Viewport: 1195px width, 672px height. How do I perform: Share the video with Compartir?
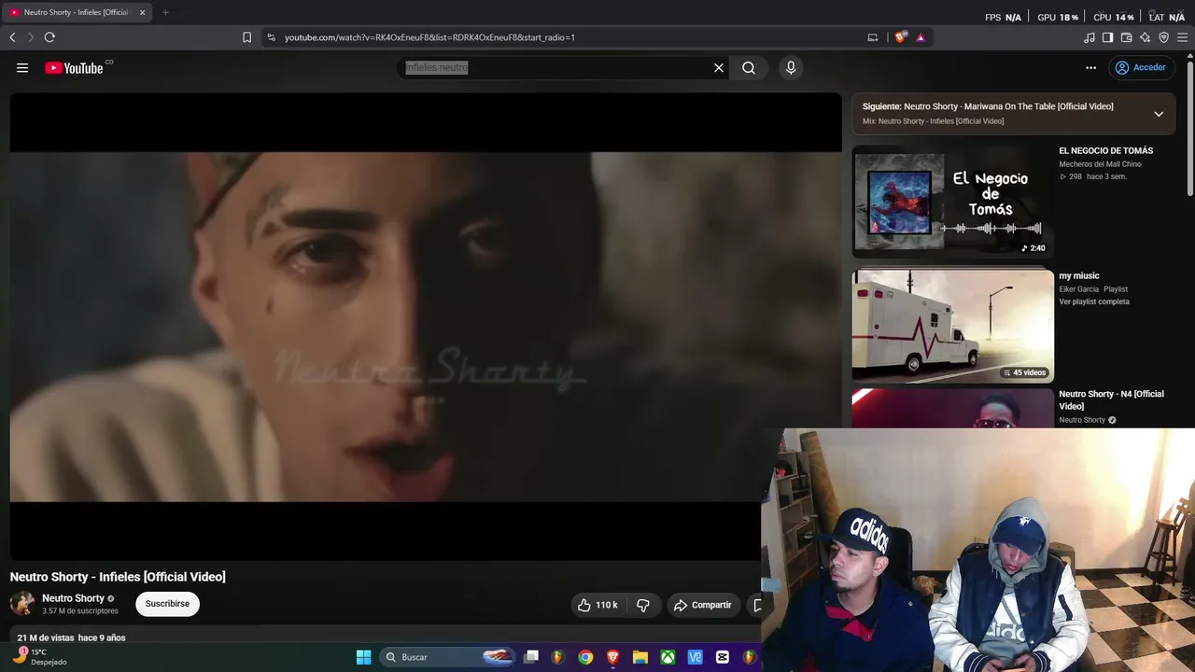click(x=703, y=605)
